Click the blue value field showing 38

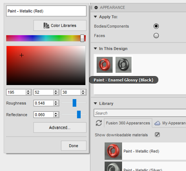pyautogui.click(x=71, y=92)
